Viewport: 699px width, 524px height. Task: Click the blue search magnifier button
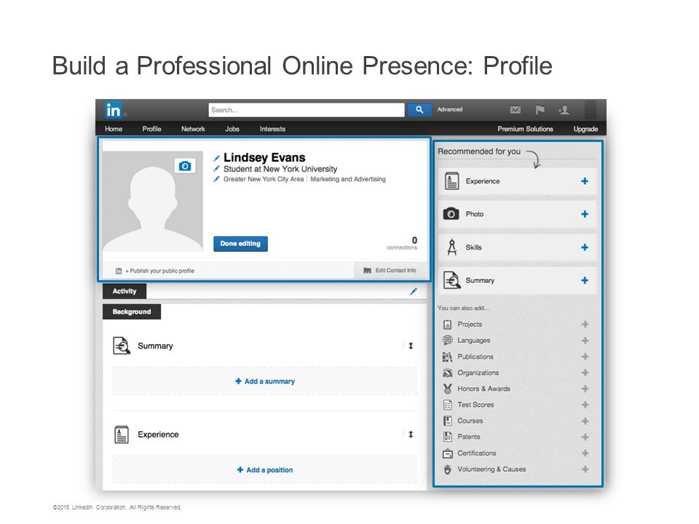click(419, 110)
